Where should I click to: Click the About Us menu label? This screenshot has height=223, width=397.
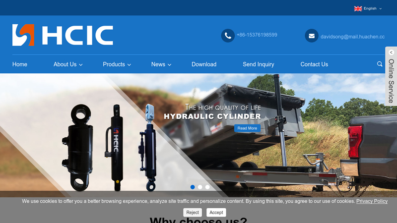(x=65, y=64)
